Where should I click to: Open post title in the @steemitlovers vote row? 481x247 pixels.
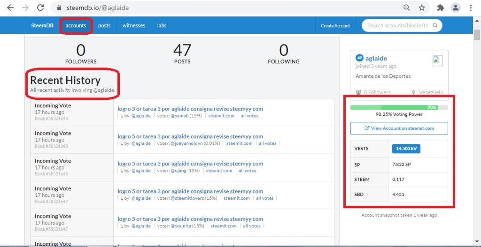click(190, 191)
